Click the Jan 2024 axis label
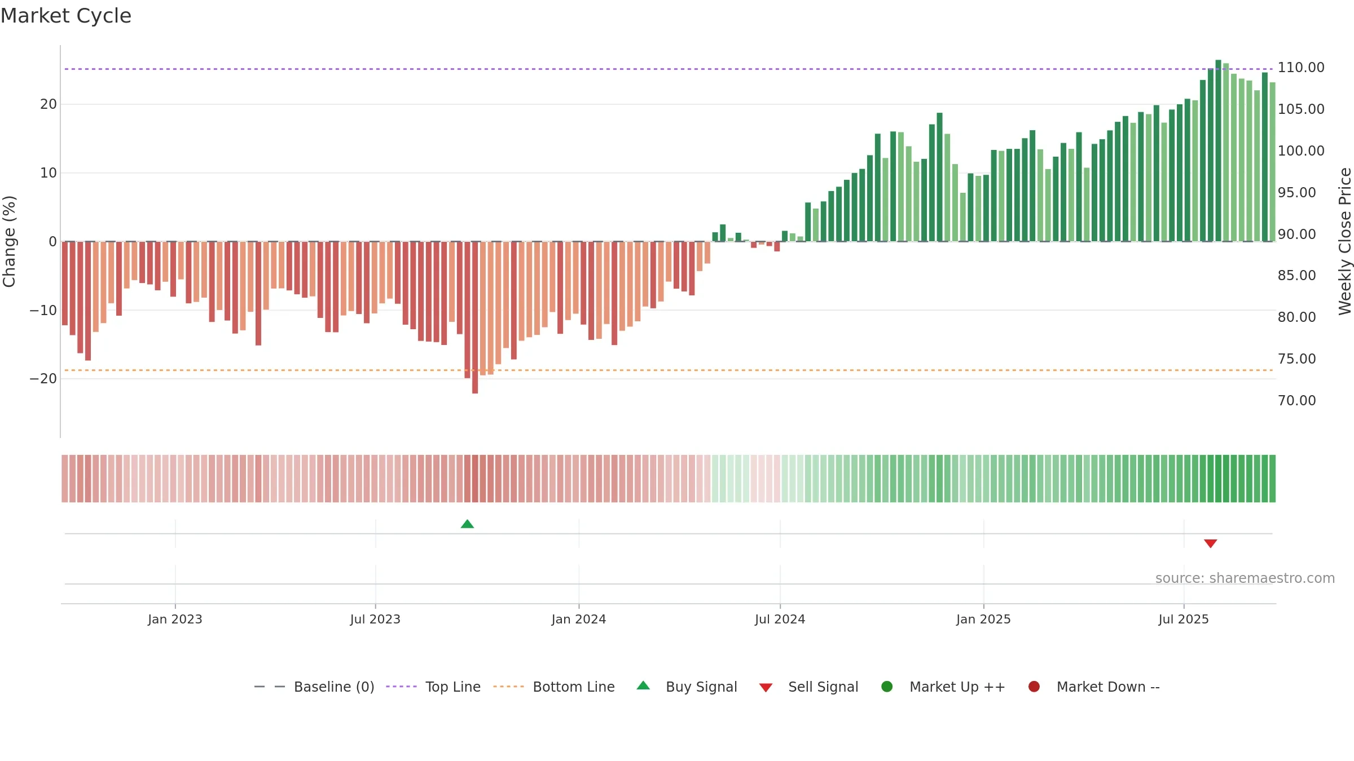 (579, 619)
